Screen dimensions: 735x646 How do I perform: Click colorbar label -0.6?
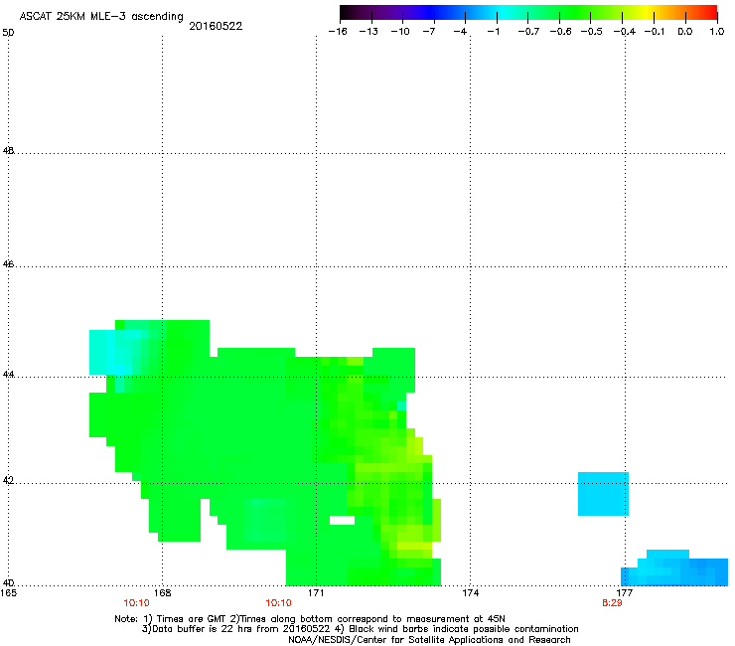(560, 32)
